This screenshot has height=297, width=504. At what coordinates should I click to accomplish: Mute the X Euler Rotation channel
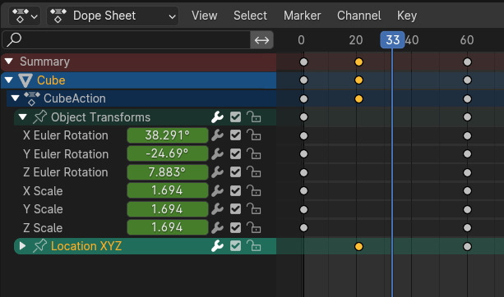point(236,135)
